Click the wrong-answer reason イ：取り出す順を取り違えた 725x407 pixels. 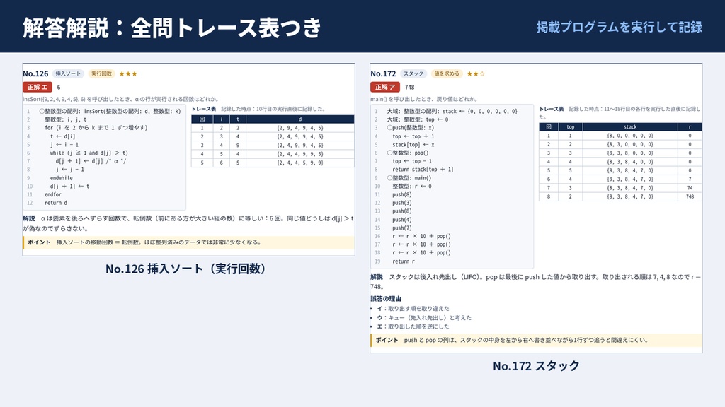(413, 309)
